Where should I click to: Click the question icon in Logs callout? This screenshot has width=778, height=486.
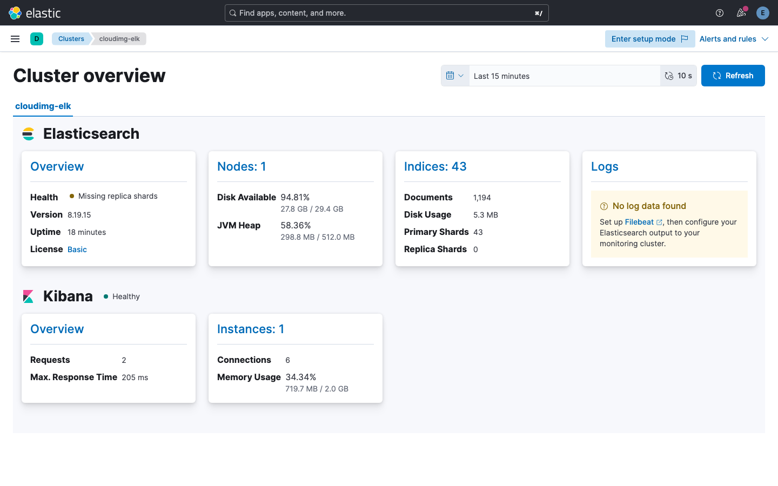[x=604, y=206]
